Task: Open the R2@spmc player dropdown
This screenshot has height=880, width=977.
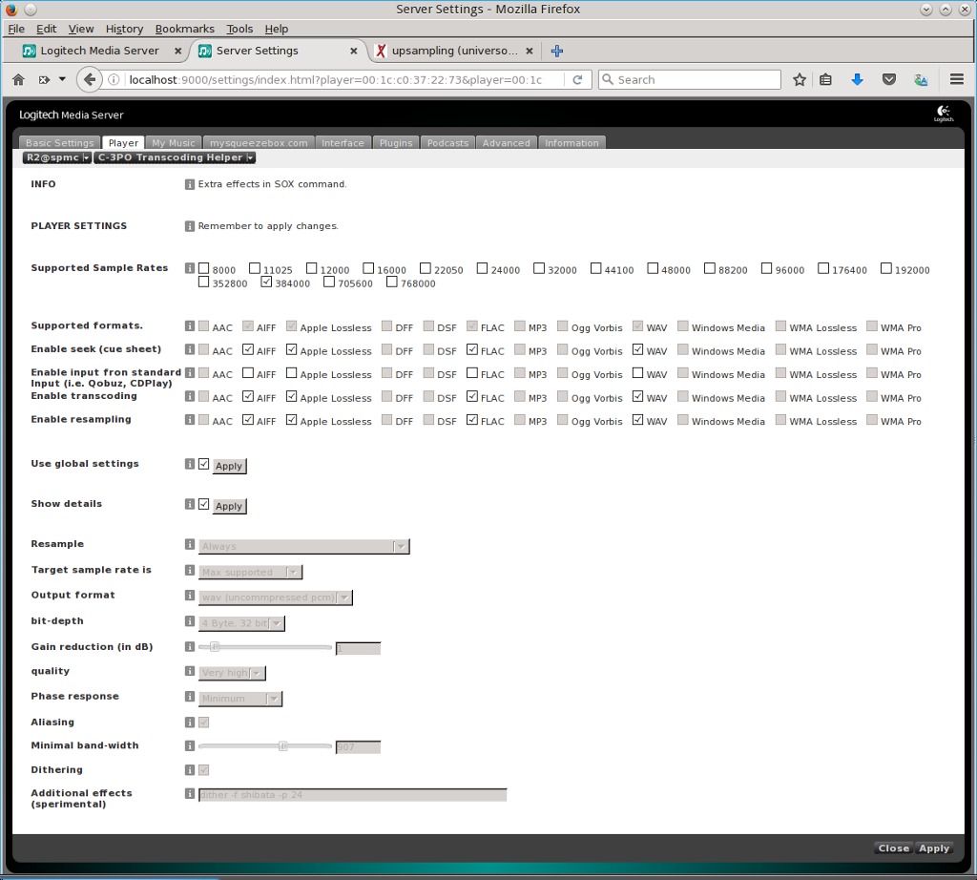Action: click(x=56, y=157)
